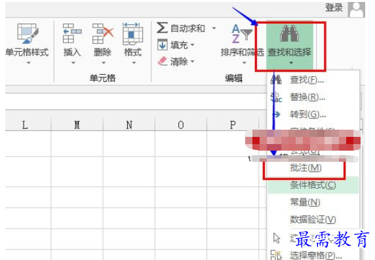Click the binoculars icon beside 查找(F)
375x260 pixels.
(276, 80)
